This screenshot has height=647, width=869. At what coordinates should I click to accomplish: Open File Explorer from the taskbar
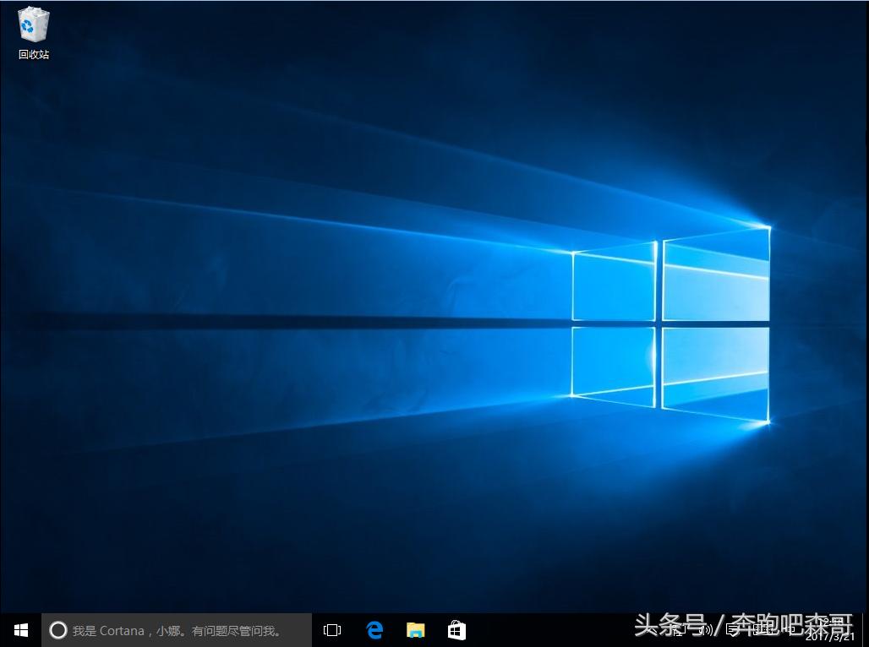pyautogui.click(x=415, y=629)
